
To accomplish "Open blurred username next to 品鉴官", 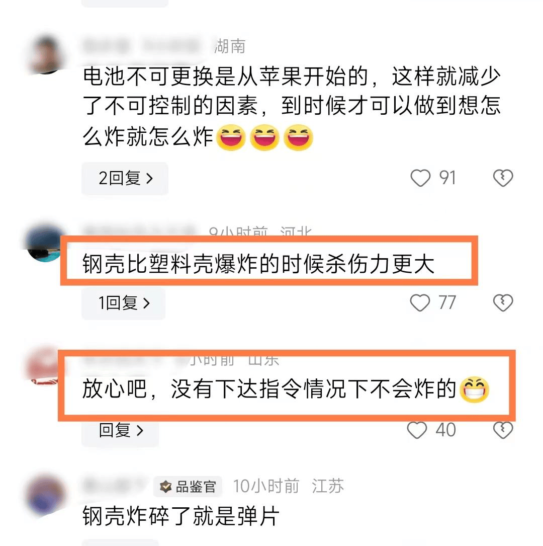I will point(114,486).
